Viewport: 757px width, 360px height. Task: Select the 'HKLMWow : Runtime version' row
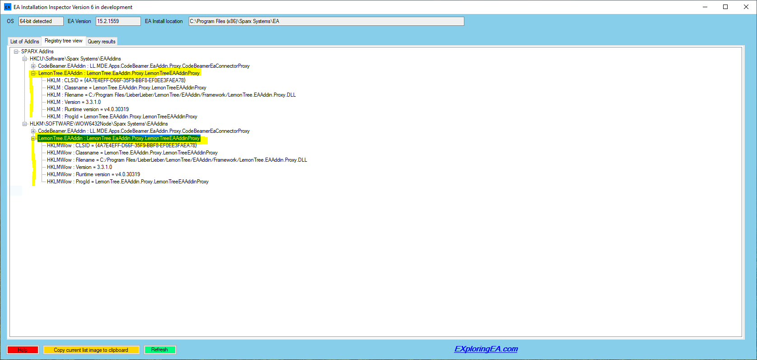93,174
